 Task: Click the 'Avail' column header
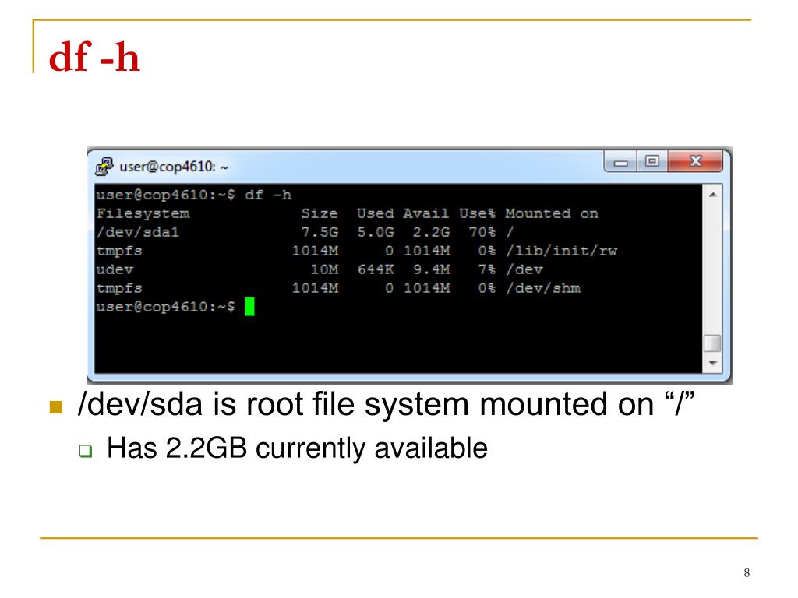point(426,213)
